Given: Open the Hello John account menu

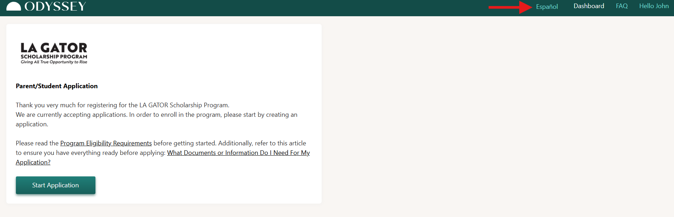Looking at the screenshot, I should 654,6.
